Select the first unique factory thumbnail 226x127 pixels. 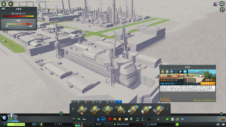(82, 110)
